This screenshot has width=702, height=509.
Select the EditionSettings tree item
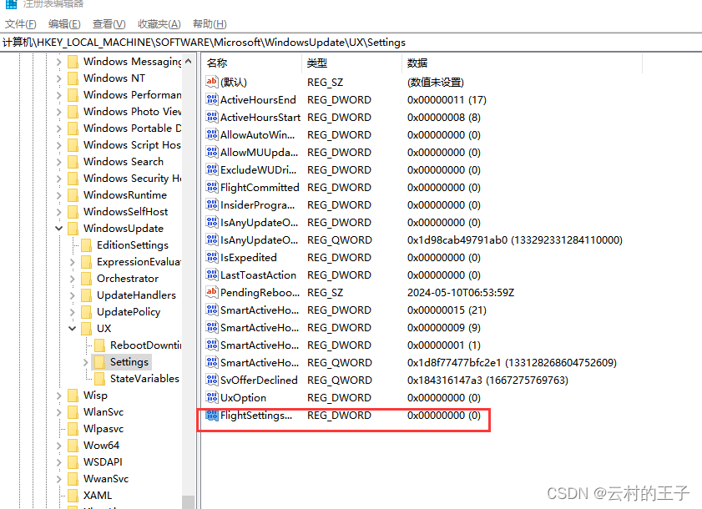[x=133, y=245]
